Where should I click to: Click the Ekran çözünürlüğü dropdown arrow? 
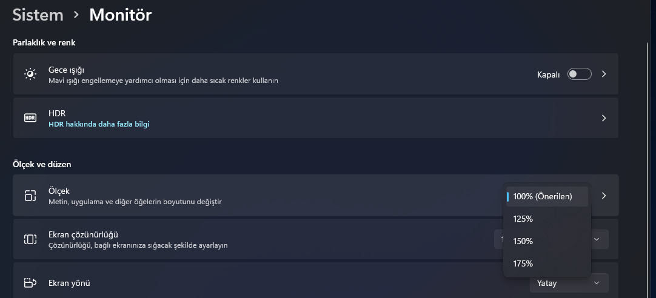tap(597, 239)
